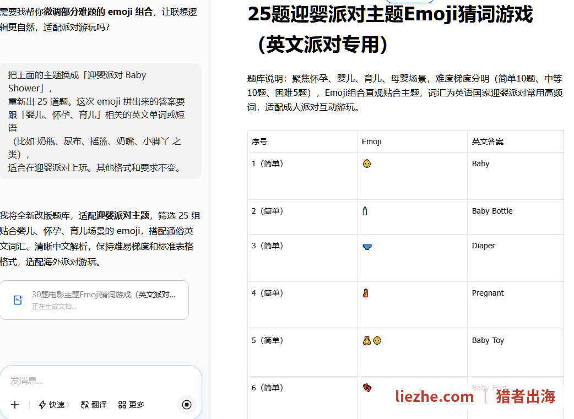Click the 题库说明 description paragraph
This screenshot has width=574, height=419.
point(405,92)
